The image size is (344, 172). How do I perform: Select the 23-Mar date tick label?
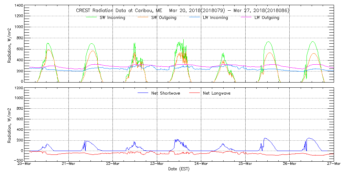(x=157, y=164)
